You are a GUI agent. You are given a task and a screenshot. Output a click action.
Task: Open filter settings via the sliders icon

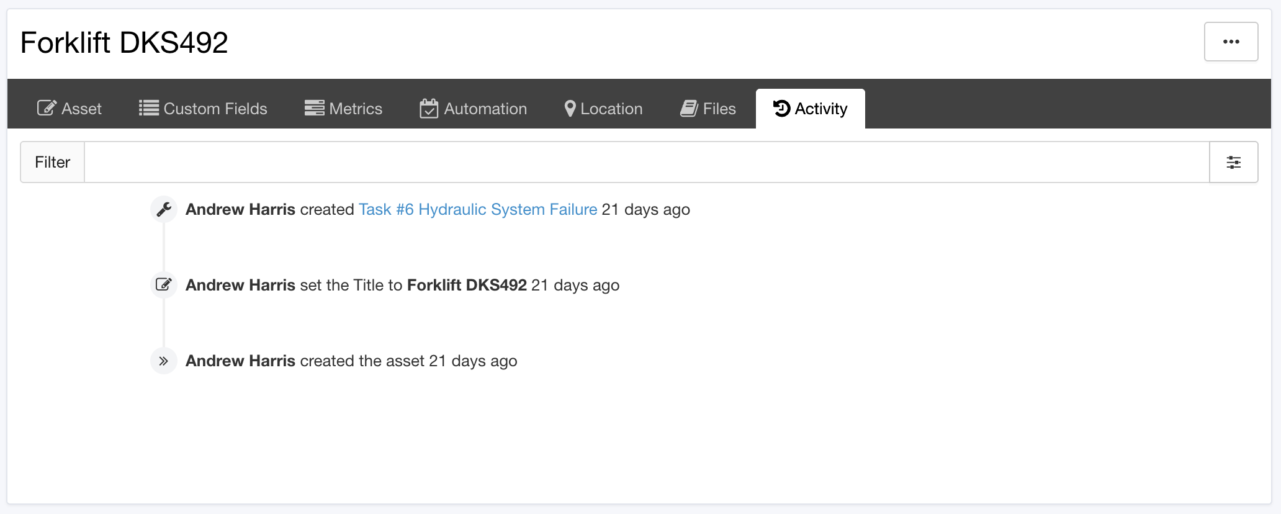(x=1233, y=162)
